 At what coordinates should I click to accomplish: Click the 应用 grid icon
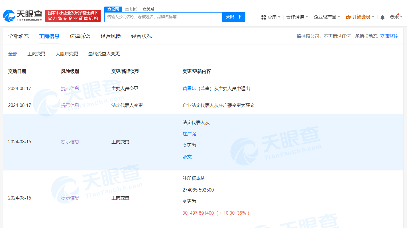[263, 17]
